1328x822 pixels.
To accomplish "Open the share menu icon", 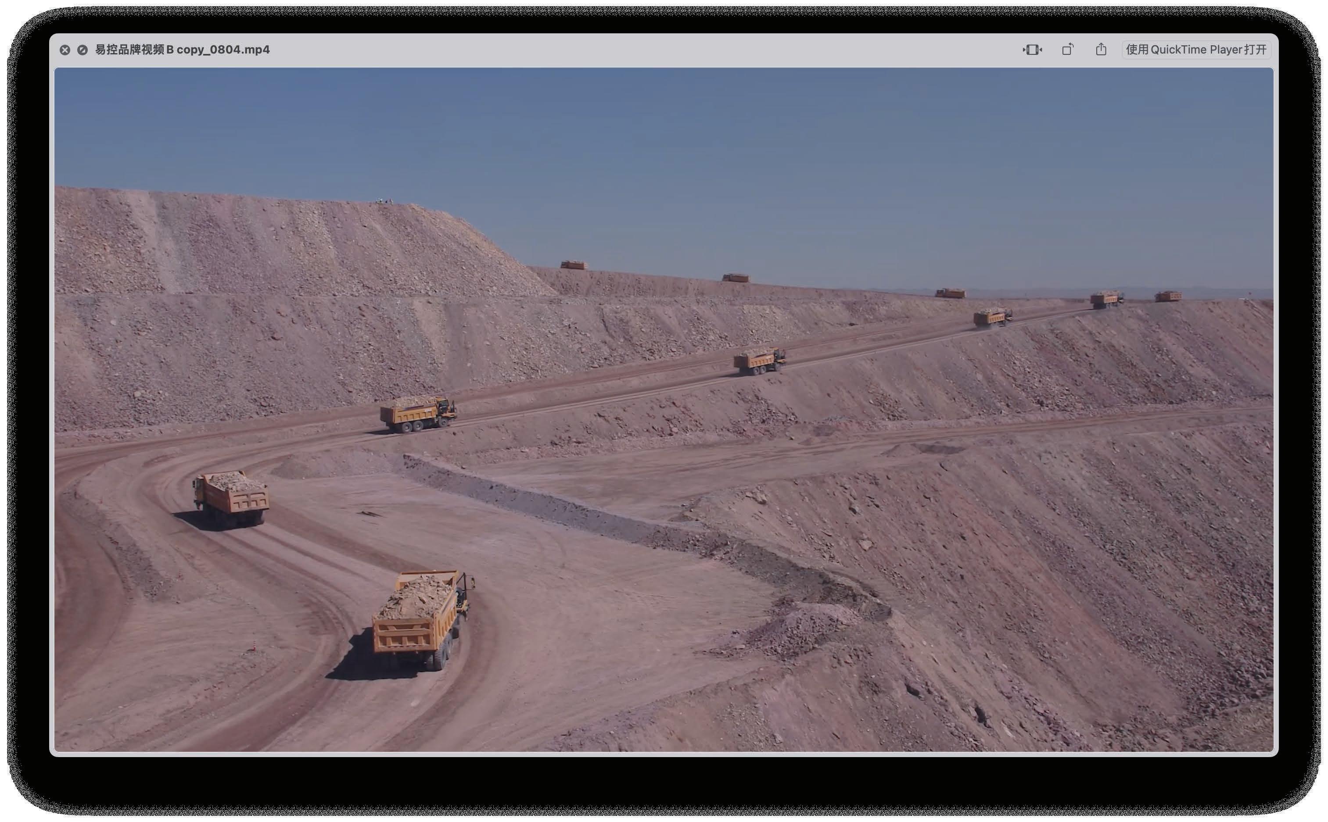I will 1101,50.
